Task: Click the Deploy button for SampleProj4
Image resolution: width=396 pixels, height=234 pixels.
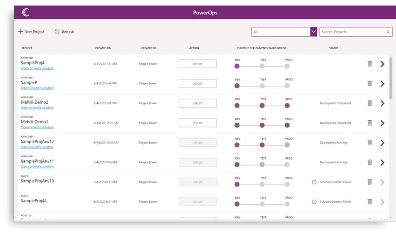Action: 197,63
